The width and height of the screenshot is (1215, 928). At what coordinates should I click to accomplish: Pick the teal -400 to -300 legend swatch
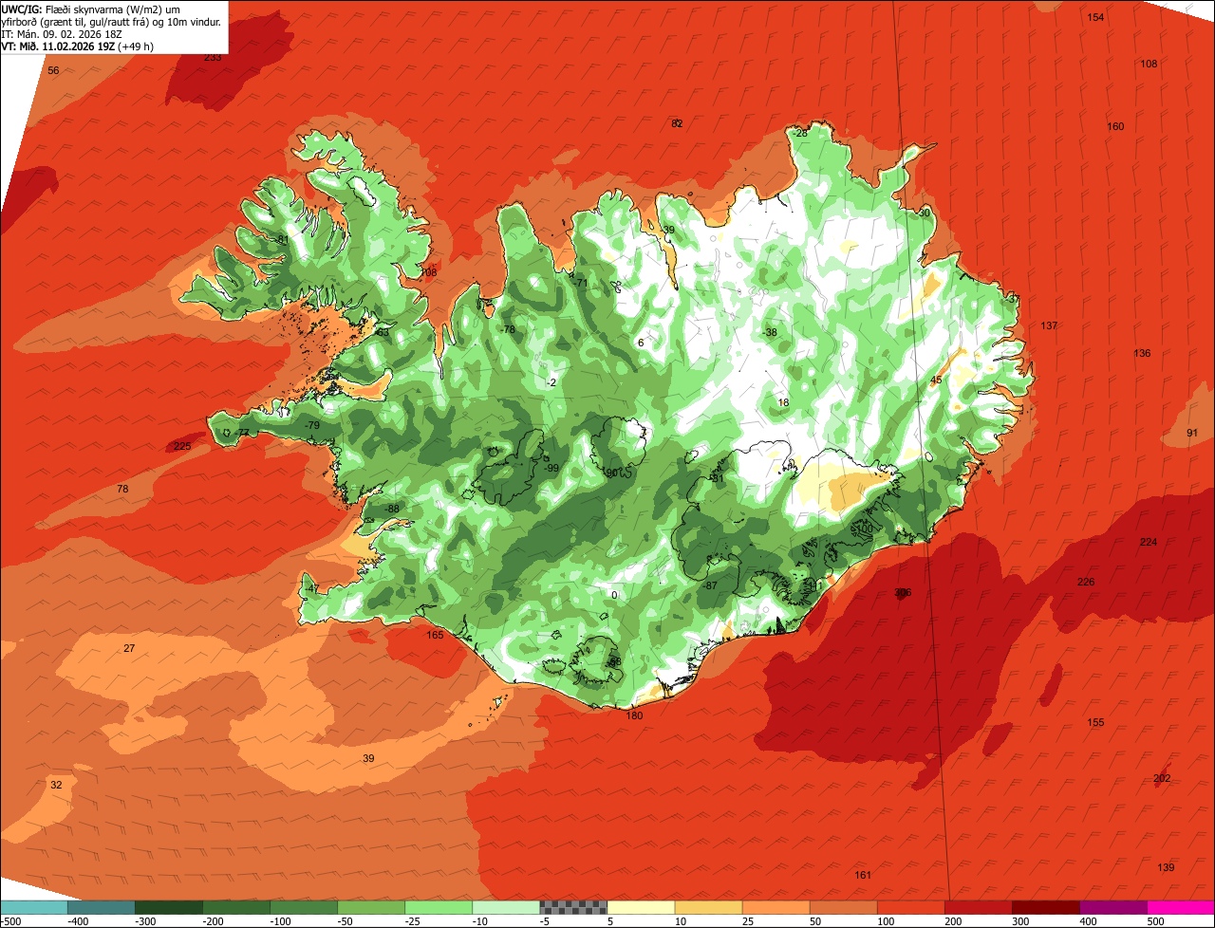click(x=101, y=907)
